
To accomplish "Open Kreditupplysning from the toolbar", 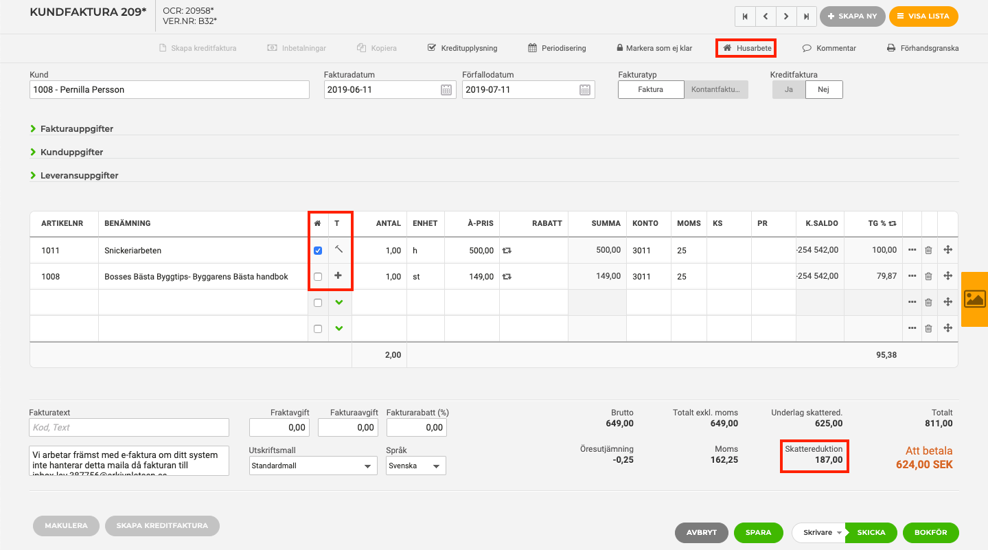I will tap(462, 48).
